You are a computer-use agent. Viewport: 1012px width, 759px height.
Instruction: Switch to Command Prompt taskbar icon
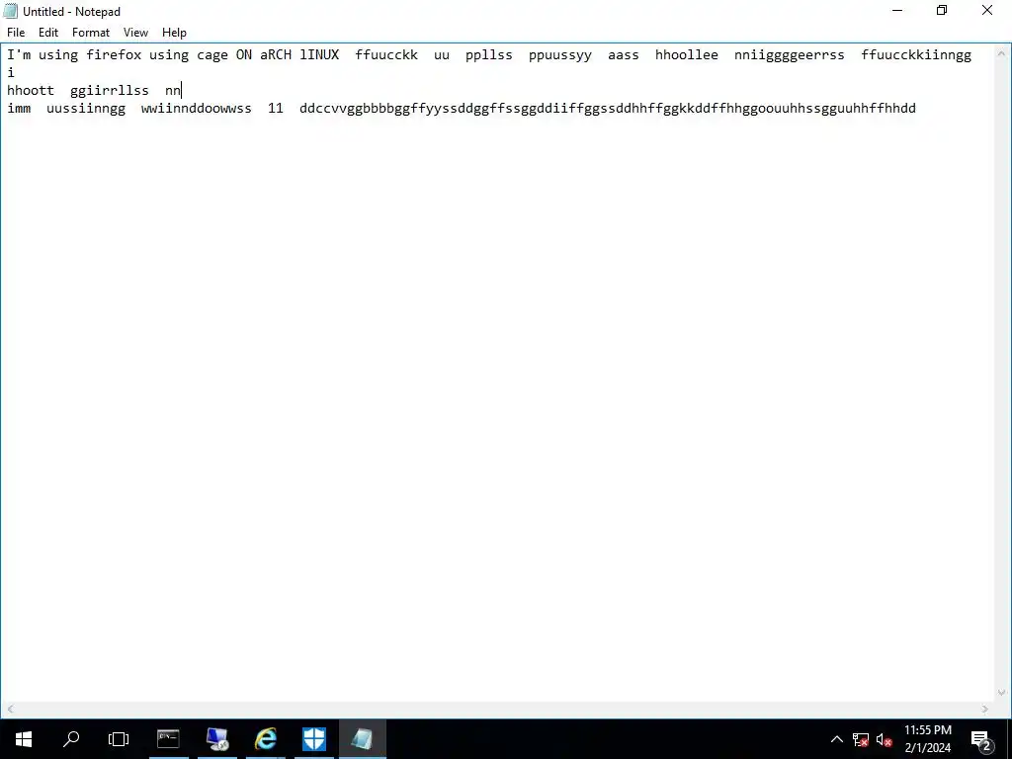[x=168, y=739]
